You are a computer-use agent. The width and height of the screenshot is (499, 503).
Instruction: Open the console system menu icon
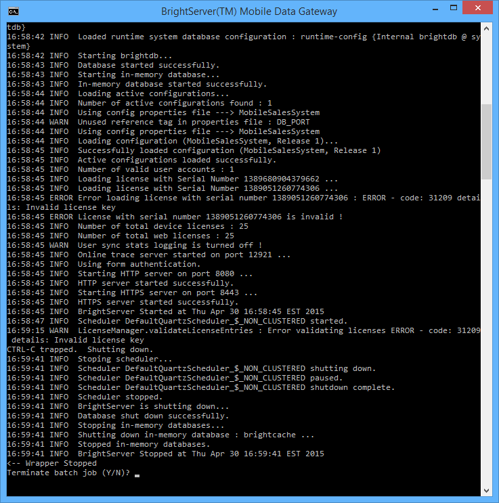13,12
